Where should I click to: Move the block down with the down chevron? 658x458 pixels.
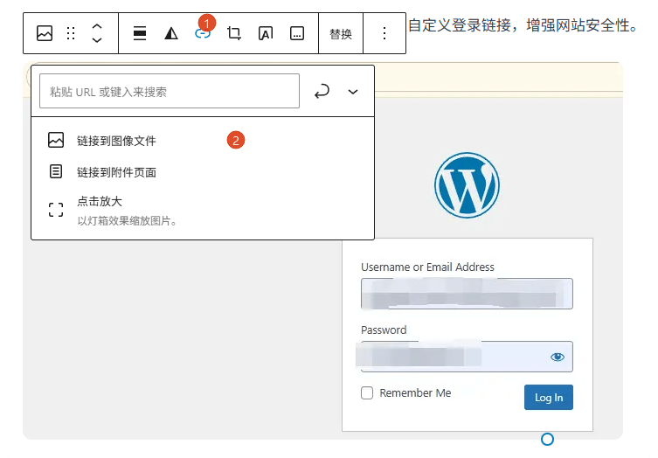coord(97,40)
